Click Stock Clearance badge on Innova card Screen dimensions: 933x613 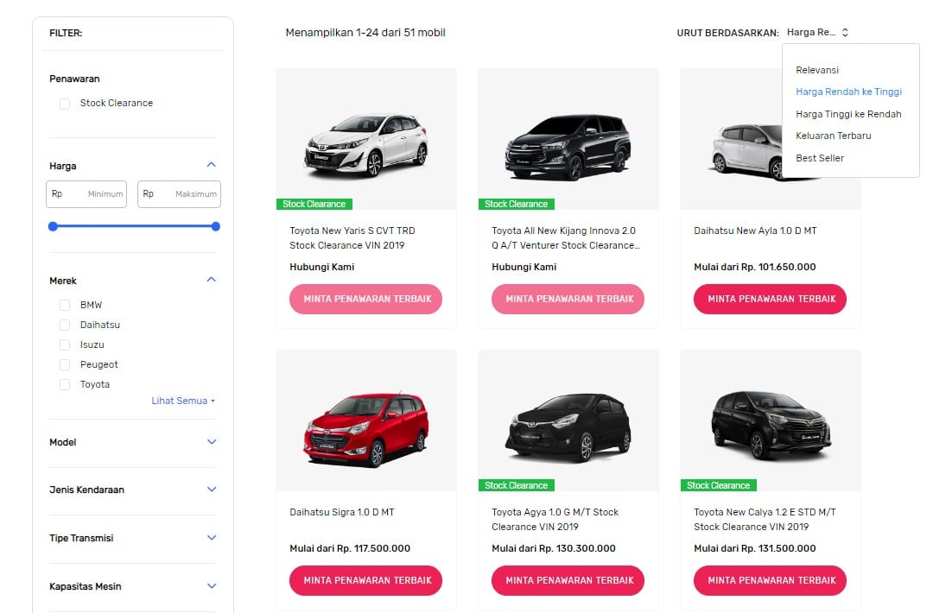(x=517, y=204)
